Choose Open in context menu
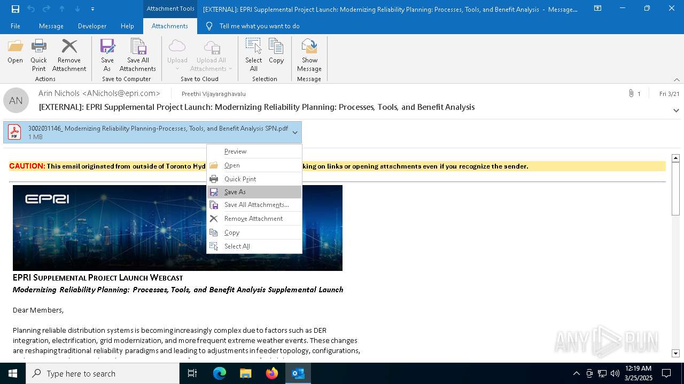 point(254,165)
